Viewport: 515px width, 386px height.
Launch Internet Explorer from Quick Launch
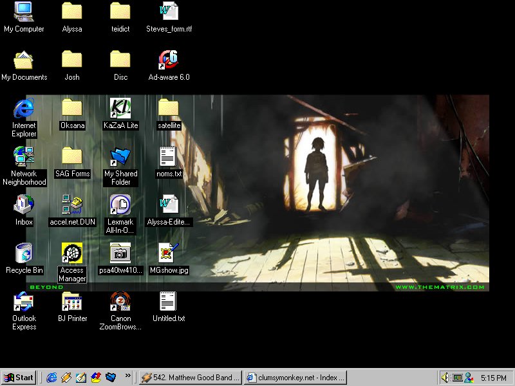[x=51, y=378]
